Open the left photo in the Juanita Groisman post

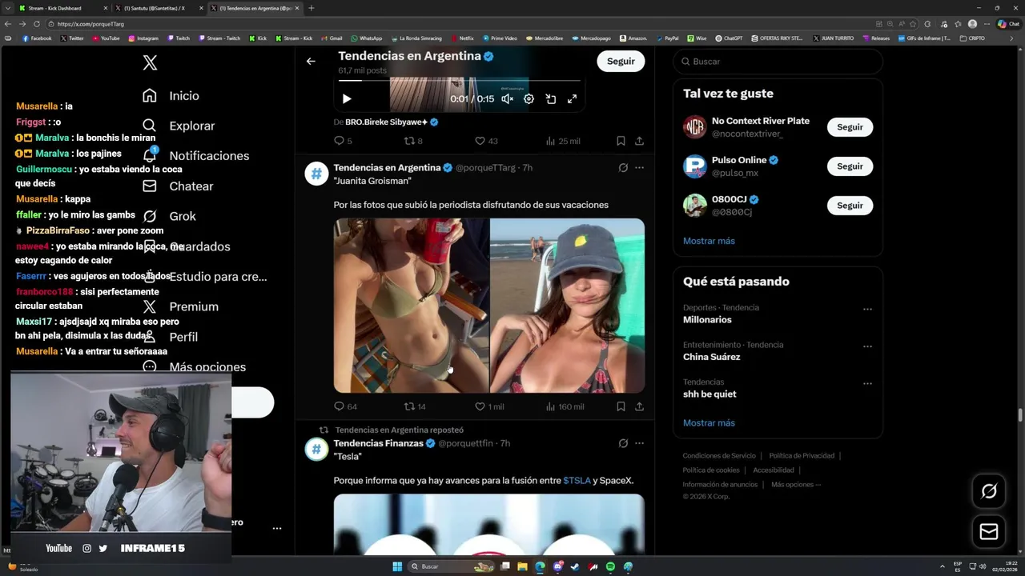[x=411, y=306]
